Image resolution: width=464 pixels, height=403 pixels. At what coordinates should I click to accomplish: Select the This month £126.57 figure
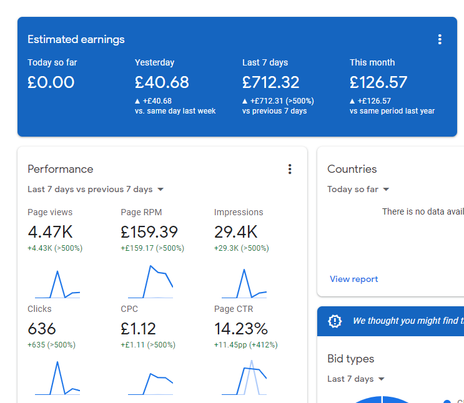(x=378, y=82)
